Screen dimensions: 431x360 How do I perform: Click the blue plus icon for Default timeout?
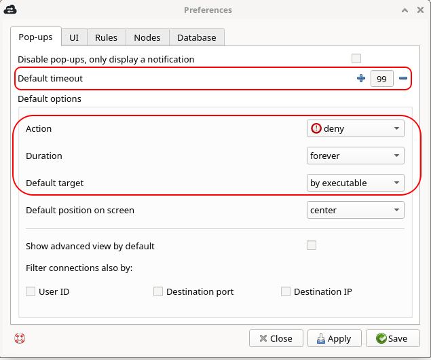361,78
